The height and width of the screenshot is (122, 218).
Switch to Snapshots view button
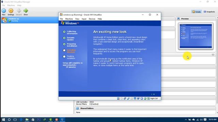209,12
